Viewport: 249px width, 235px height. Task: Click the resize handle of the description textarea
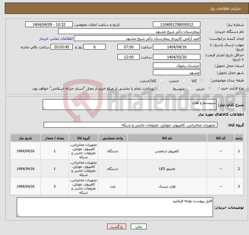(44, 108)
